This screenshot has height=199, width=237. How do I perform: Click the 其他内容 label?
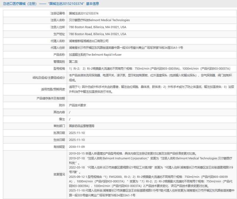click(59, 112)
